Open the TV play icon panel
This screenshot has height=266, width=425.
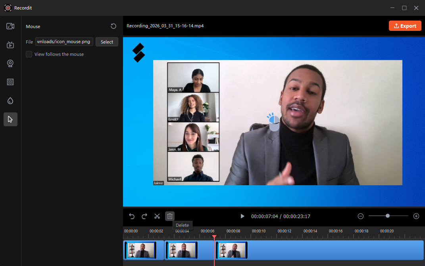click(10, 45)
